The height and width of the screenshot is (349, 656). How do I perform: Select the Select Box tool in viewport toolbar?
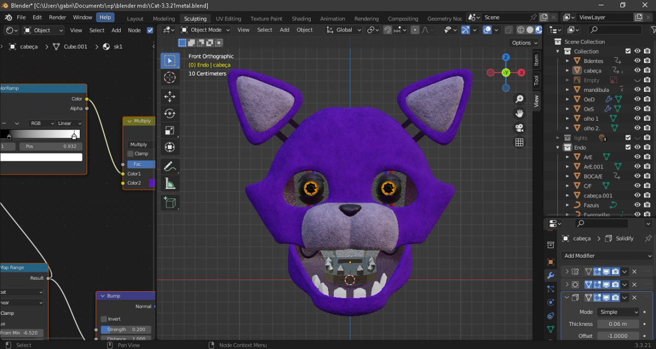(170, 61)
